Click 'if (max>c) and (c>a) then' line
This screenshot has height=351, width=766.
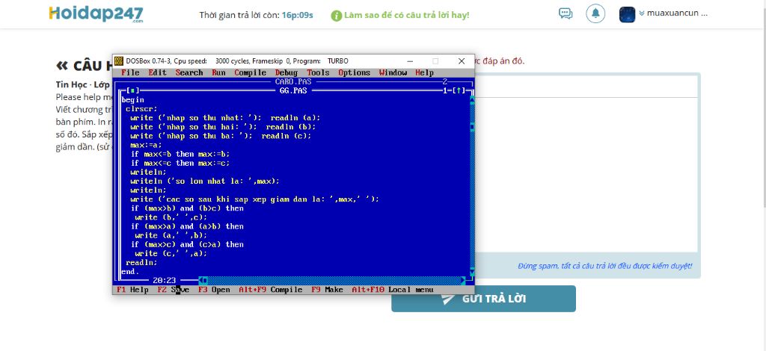point(186,244)
